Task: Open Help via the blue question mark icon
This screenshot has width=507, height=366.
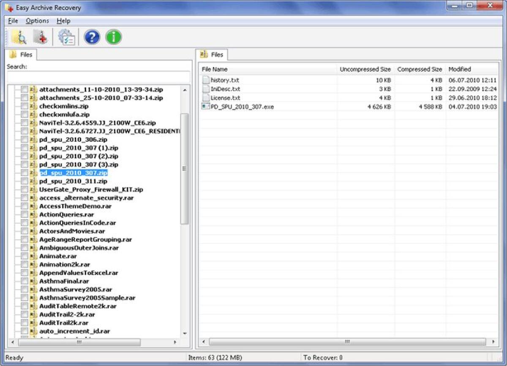Action: pos(91,37)
